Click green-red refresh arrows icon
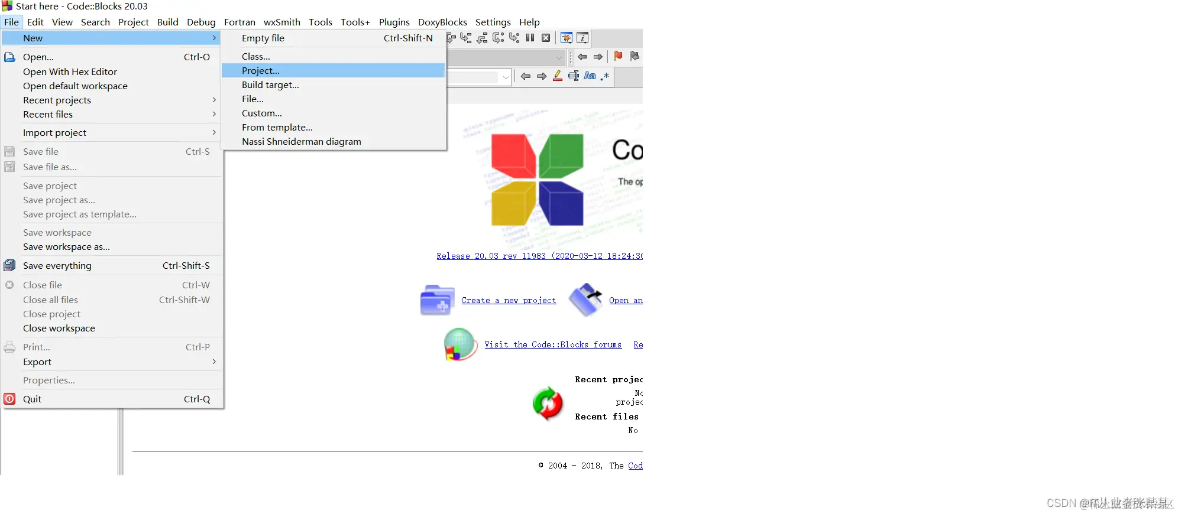This screenshot has width=1178, height=514. coord(548,404)
